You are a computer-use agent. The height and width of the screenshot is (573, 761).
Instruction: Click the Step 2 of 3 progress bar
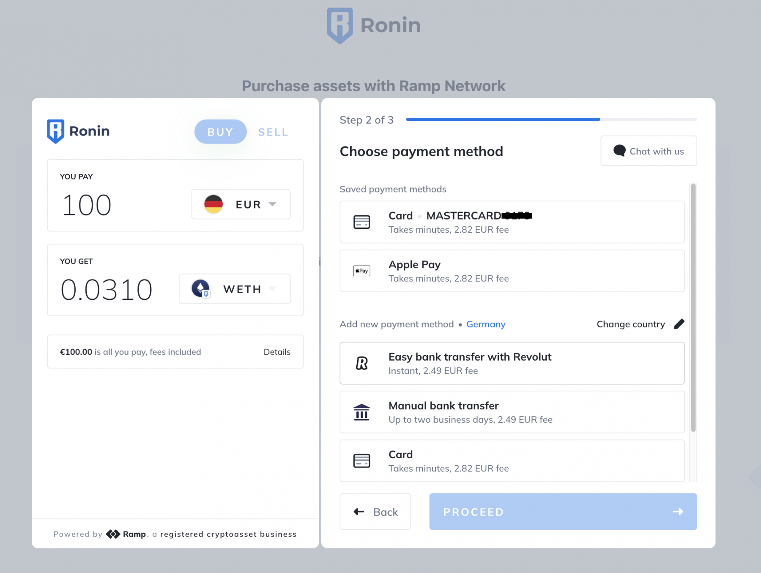(x=551, y=119)
